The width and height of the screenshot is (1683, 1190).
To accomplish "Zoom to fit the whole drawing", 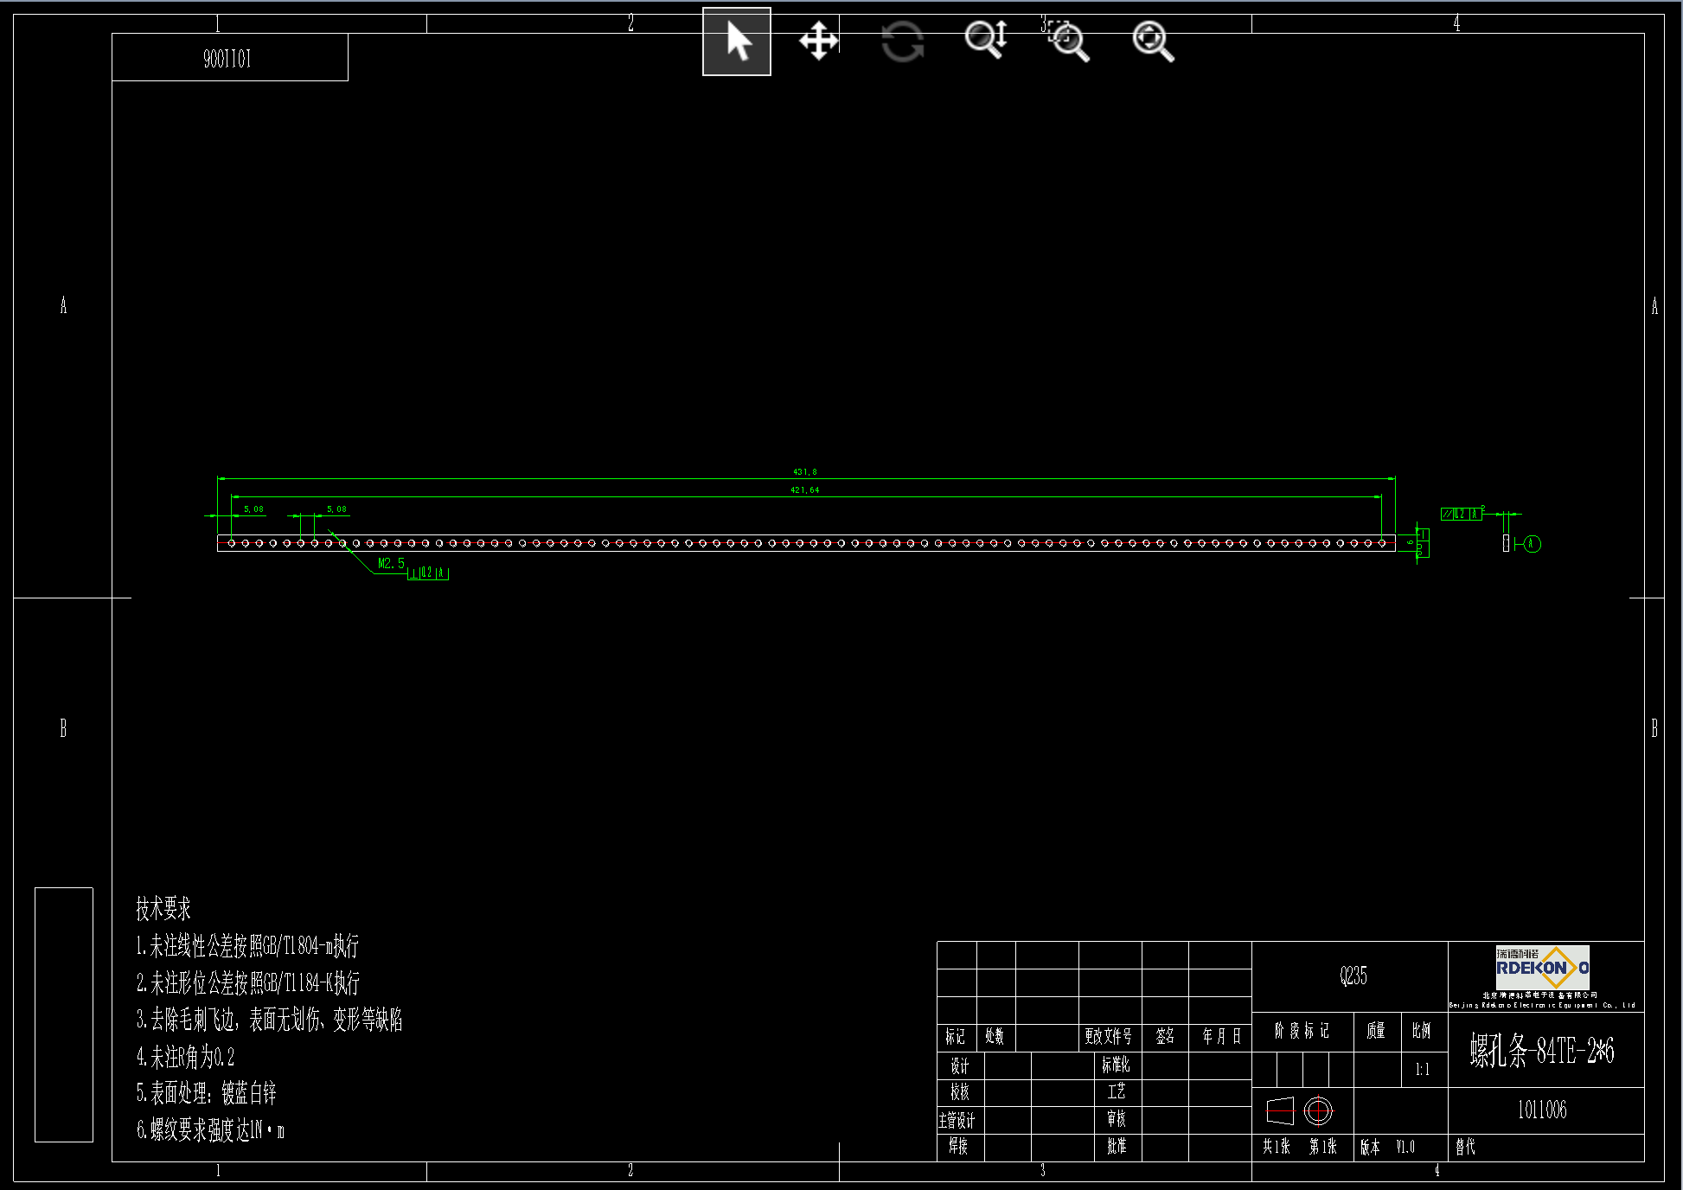I will click(x=1154, y=41).
